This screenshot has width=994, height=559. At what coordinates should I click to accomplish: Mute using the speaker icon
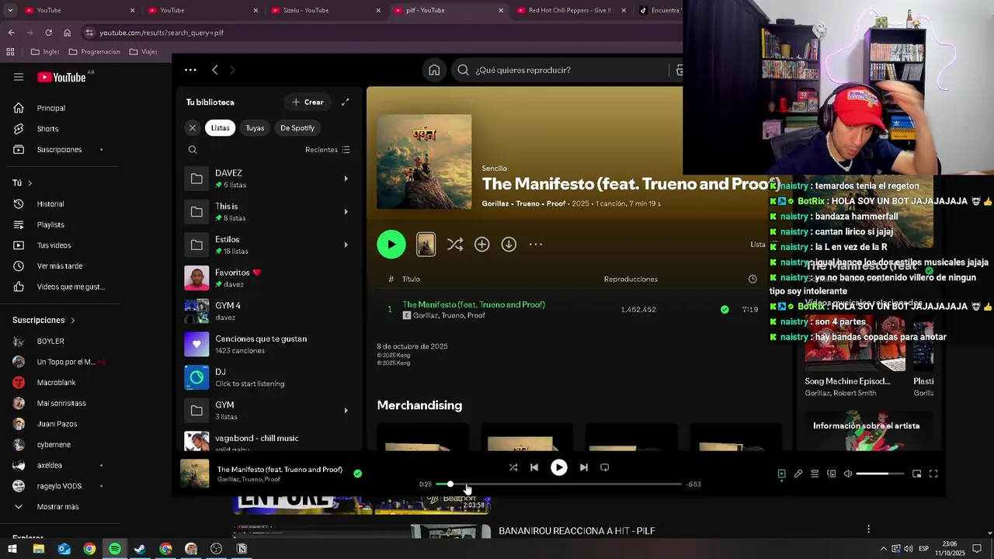coord(848,474)
